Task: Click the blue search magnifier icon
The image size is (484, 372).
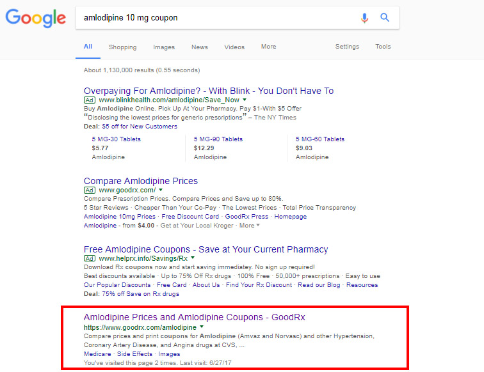Action: tap(385, 17)
